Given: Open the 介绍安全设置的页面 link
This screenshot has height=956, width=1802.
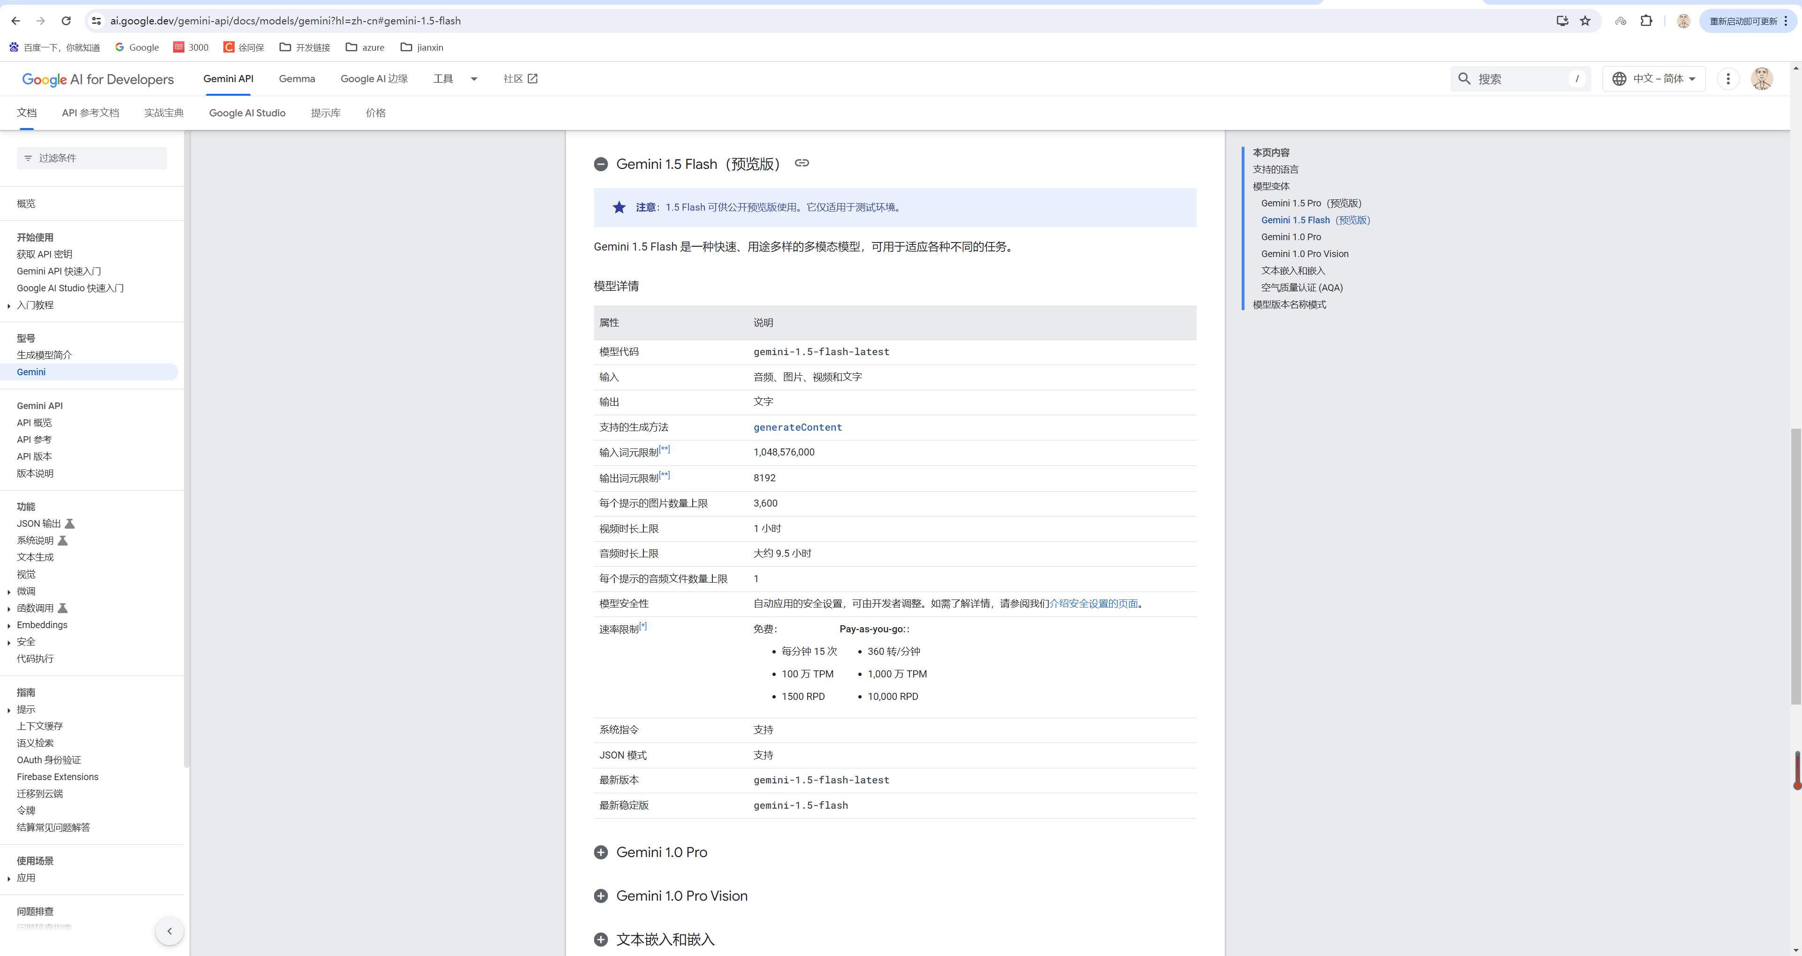Looking at the screenshot, I should tap(1093, 604).
